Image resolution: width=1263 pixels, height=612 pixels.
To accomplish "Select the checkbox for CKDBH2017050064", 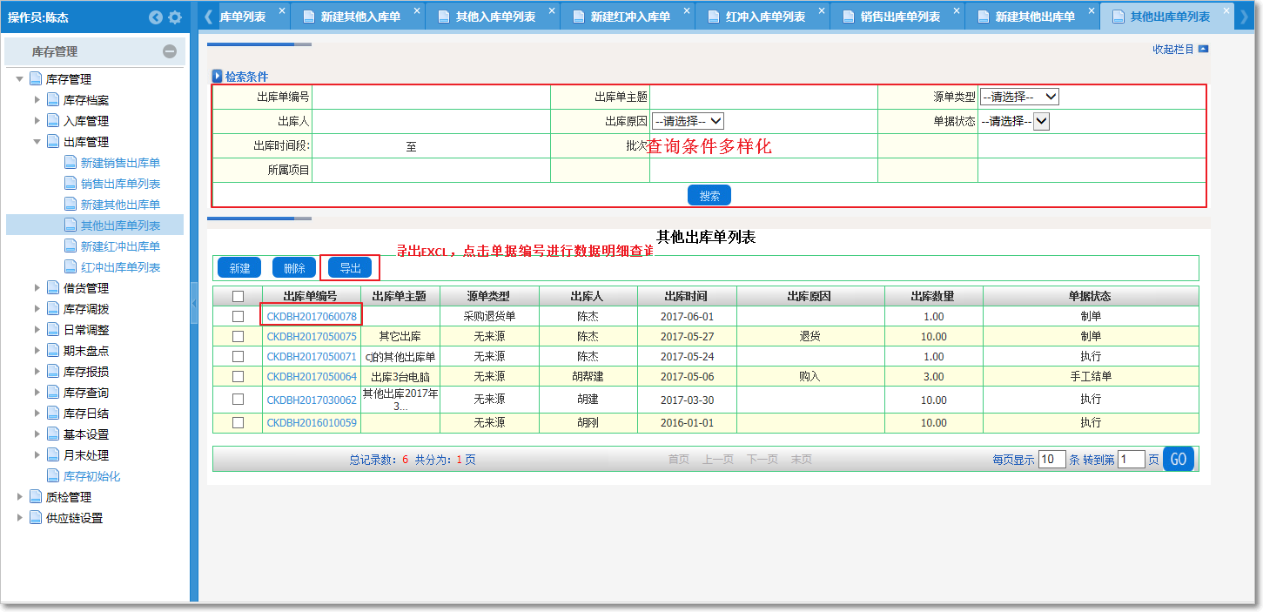I will pyautogui.click(x=238, y=377).
